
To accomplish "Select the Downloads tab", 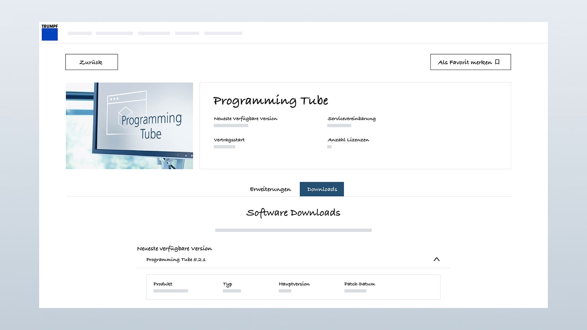I will 322,189.
